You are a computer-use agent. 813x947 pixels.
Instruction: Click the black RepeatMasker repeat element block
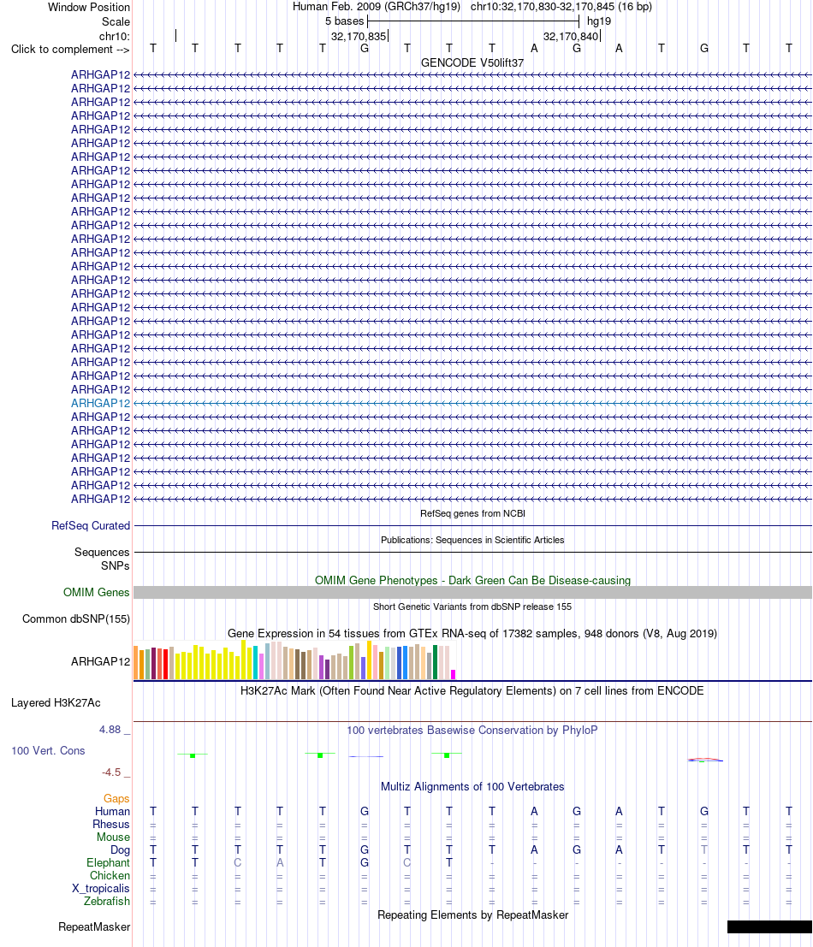coord(769,927)
